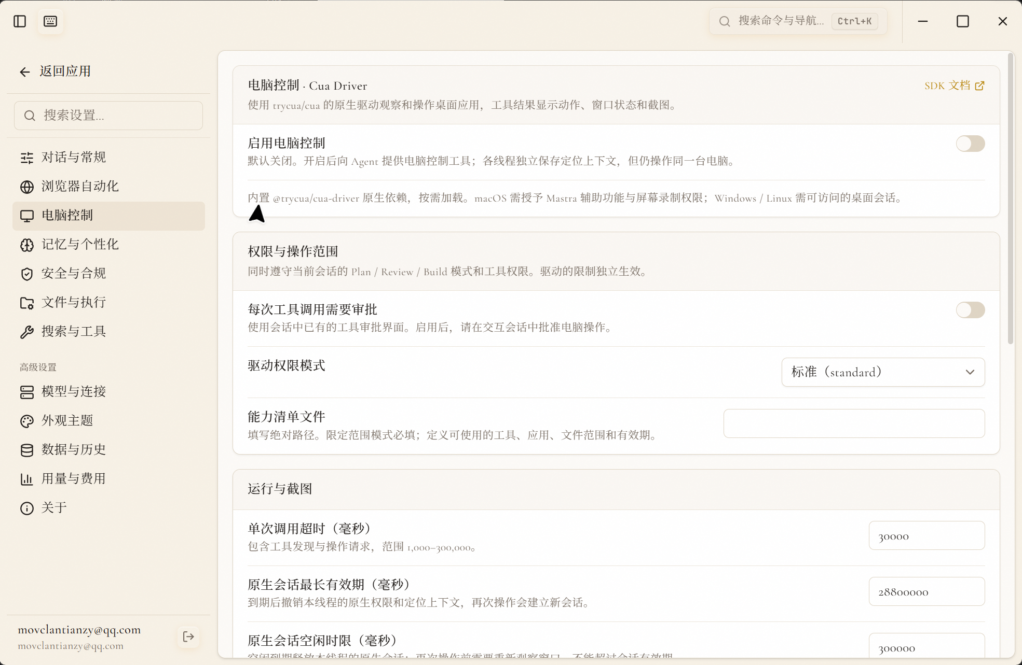Toggle 每次工具调用需要审批 switch

pos(970,310)
